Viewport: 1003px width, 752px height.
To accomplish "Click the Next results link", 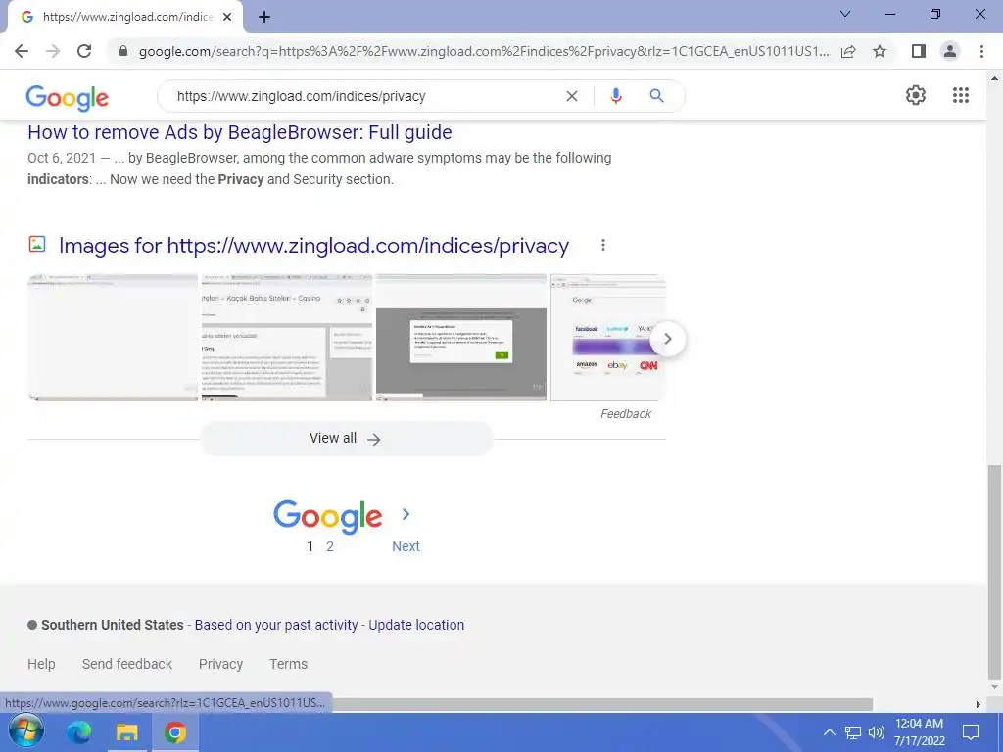I will click(x=406, y=546).
